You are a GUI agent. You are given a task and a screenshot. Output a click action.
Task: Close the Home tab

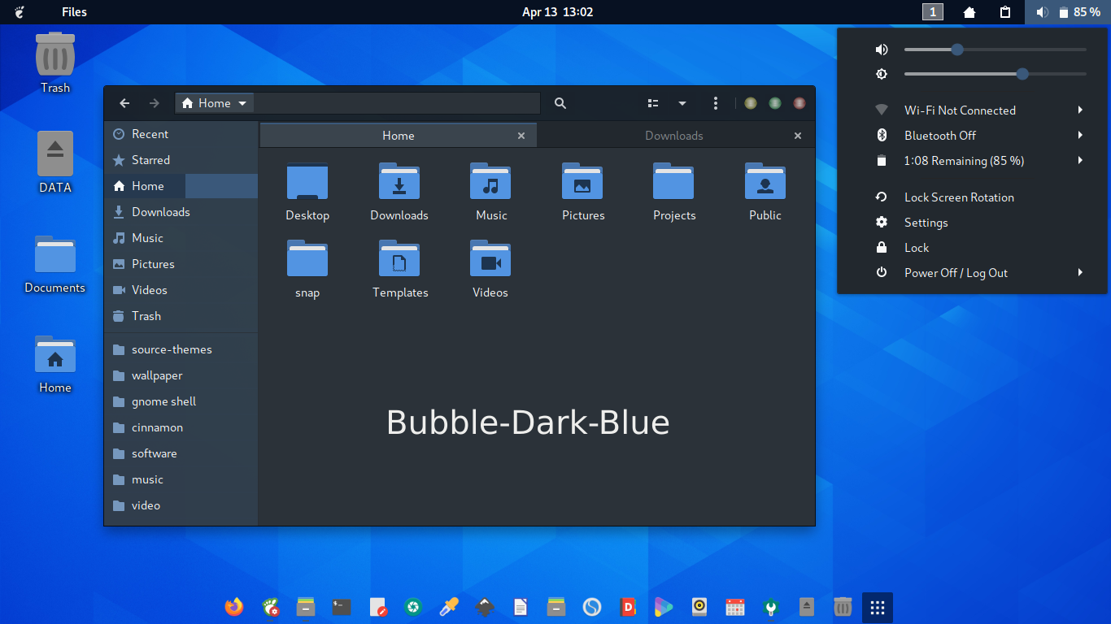coord(521,136)
